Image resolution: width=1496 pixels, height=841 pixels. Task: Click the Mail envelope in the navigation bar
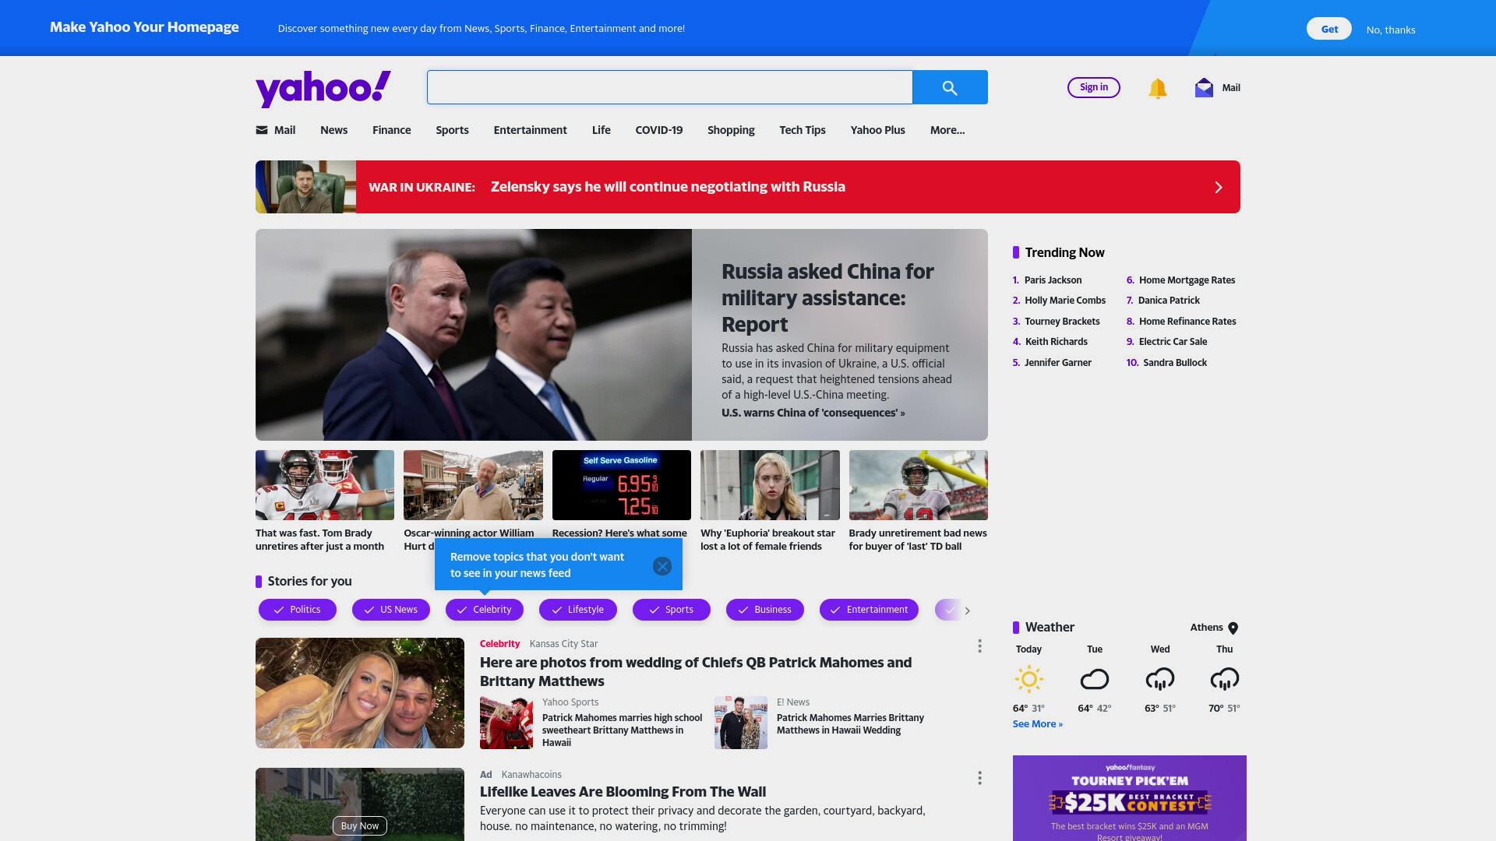[x=262, y=130]
